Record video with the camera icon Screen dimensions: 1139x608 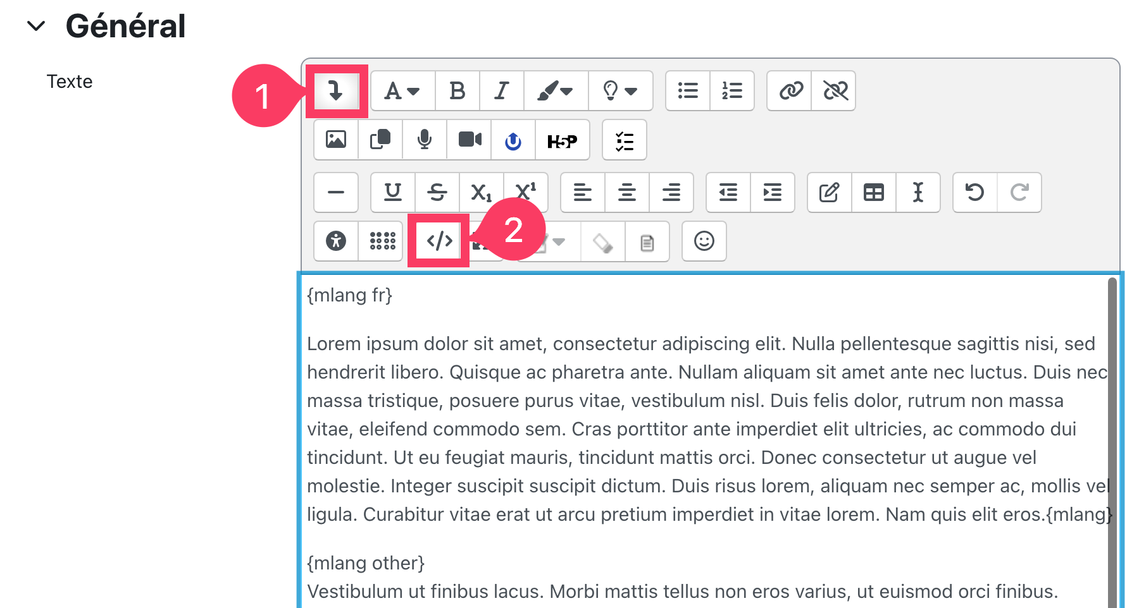click(470, 140)
